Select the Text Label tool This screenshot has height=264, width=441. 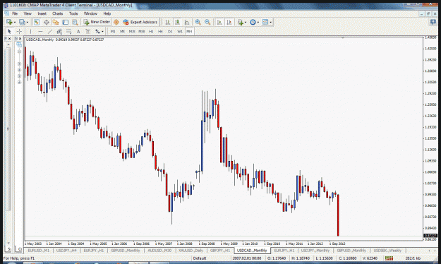pos(88,31)
